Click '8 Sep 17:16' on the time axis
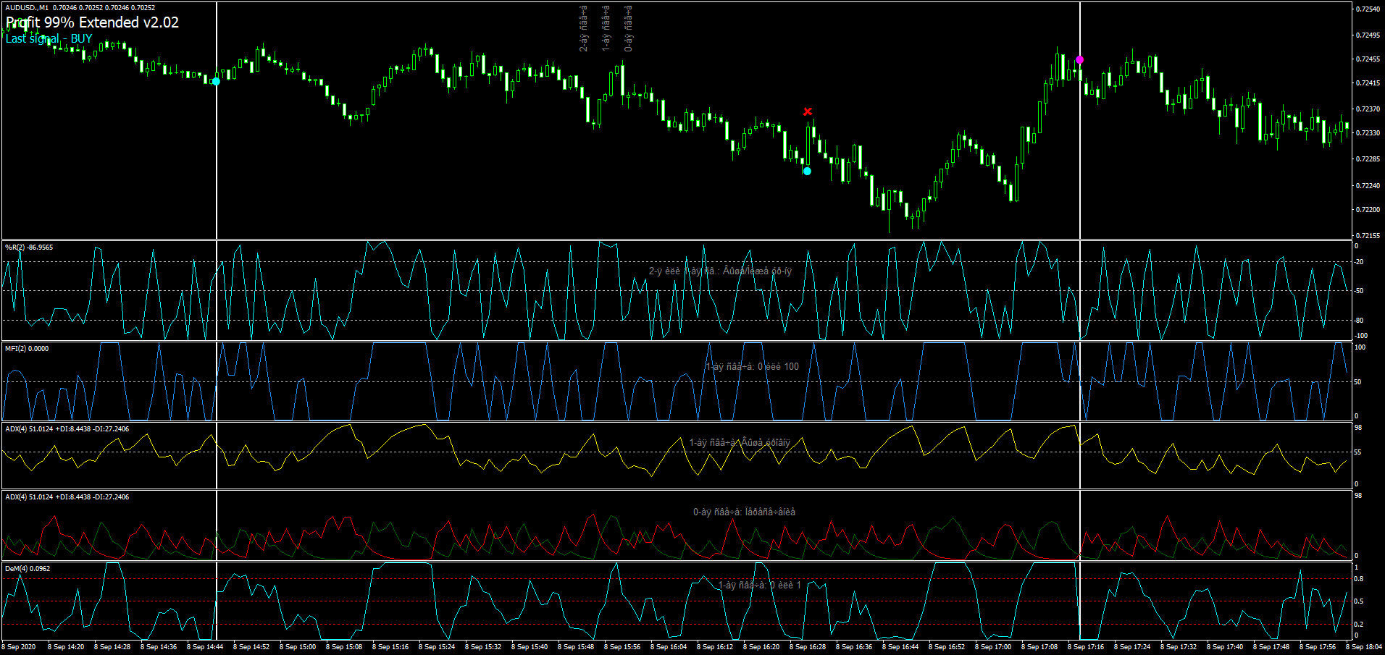1385x655 pixels. 1086,647
